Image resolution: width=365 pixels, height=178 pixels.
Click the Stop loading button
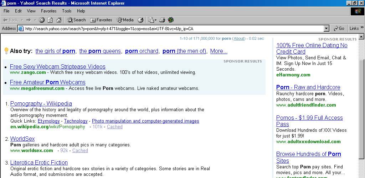(x=42, y=20)
